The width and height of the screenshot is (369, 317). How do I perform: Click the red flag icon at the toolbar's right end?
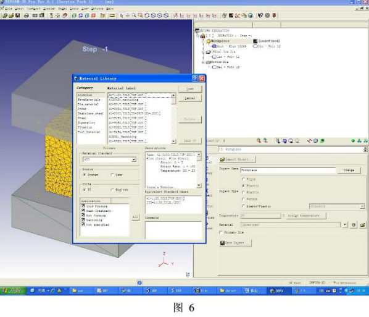point(274,15)
